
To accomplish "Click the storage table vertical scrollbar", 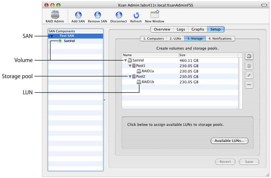I will (240, 83).
